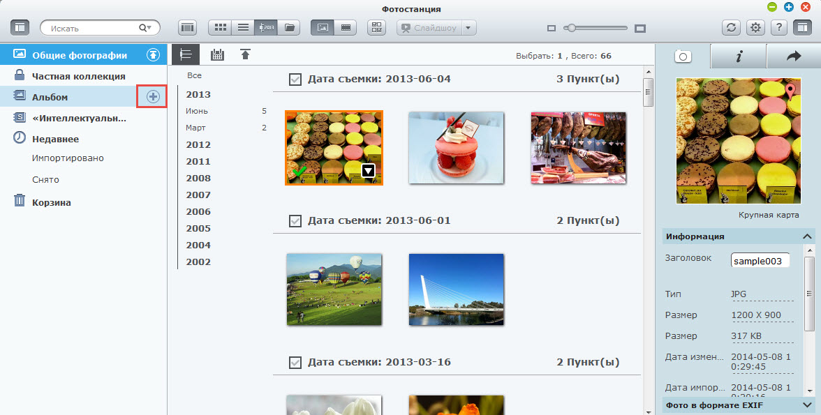Switch to the filmstrip view icon

coord(187,28)
